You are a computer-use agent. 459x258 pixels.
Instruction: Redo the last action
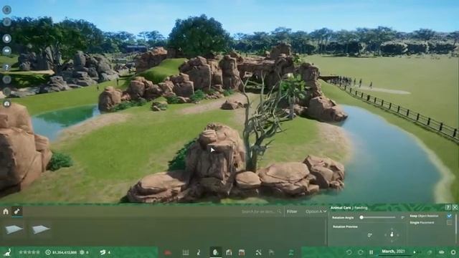(360, 252)
